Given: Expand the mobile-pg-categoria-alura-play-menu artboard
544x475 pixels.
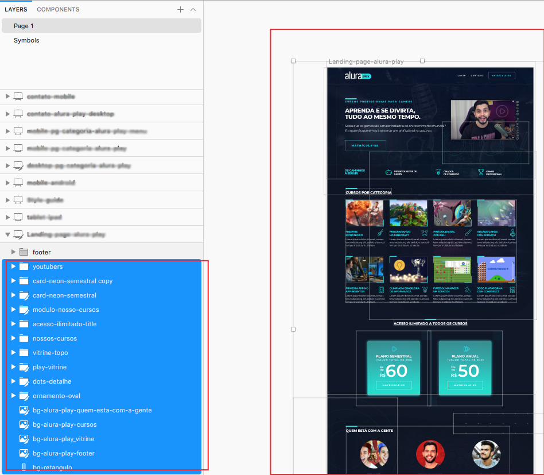Looking at the screenshot, I should coord(7,131).
